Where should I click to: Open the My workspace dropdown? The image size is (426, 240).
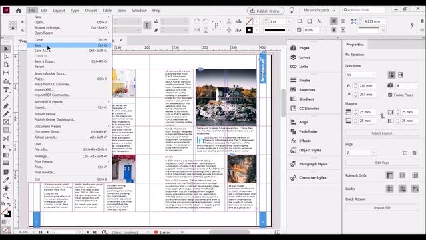click(319, 11)
